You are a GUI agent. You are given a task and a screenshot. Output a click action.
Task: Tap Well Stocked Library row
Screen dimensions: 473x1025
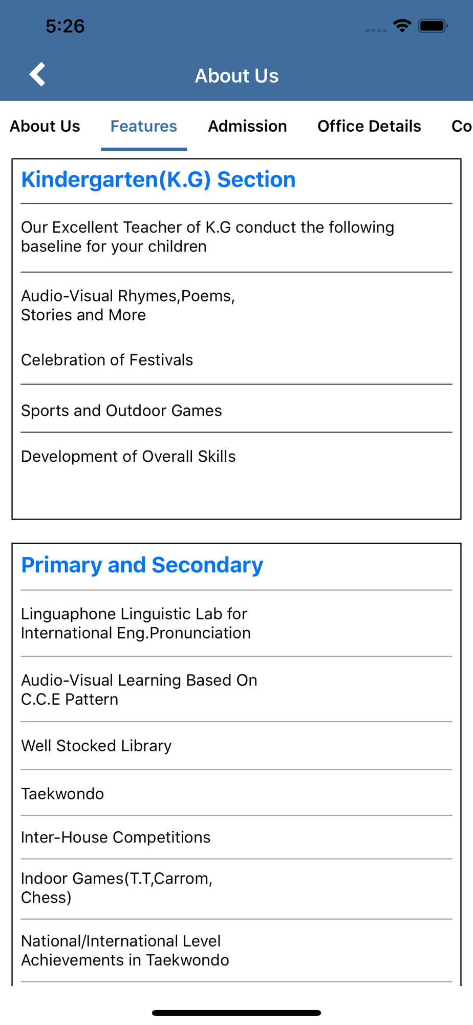point(236,746)
